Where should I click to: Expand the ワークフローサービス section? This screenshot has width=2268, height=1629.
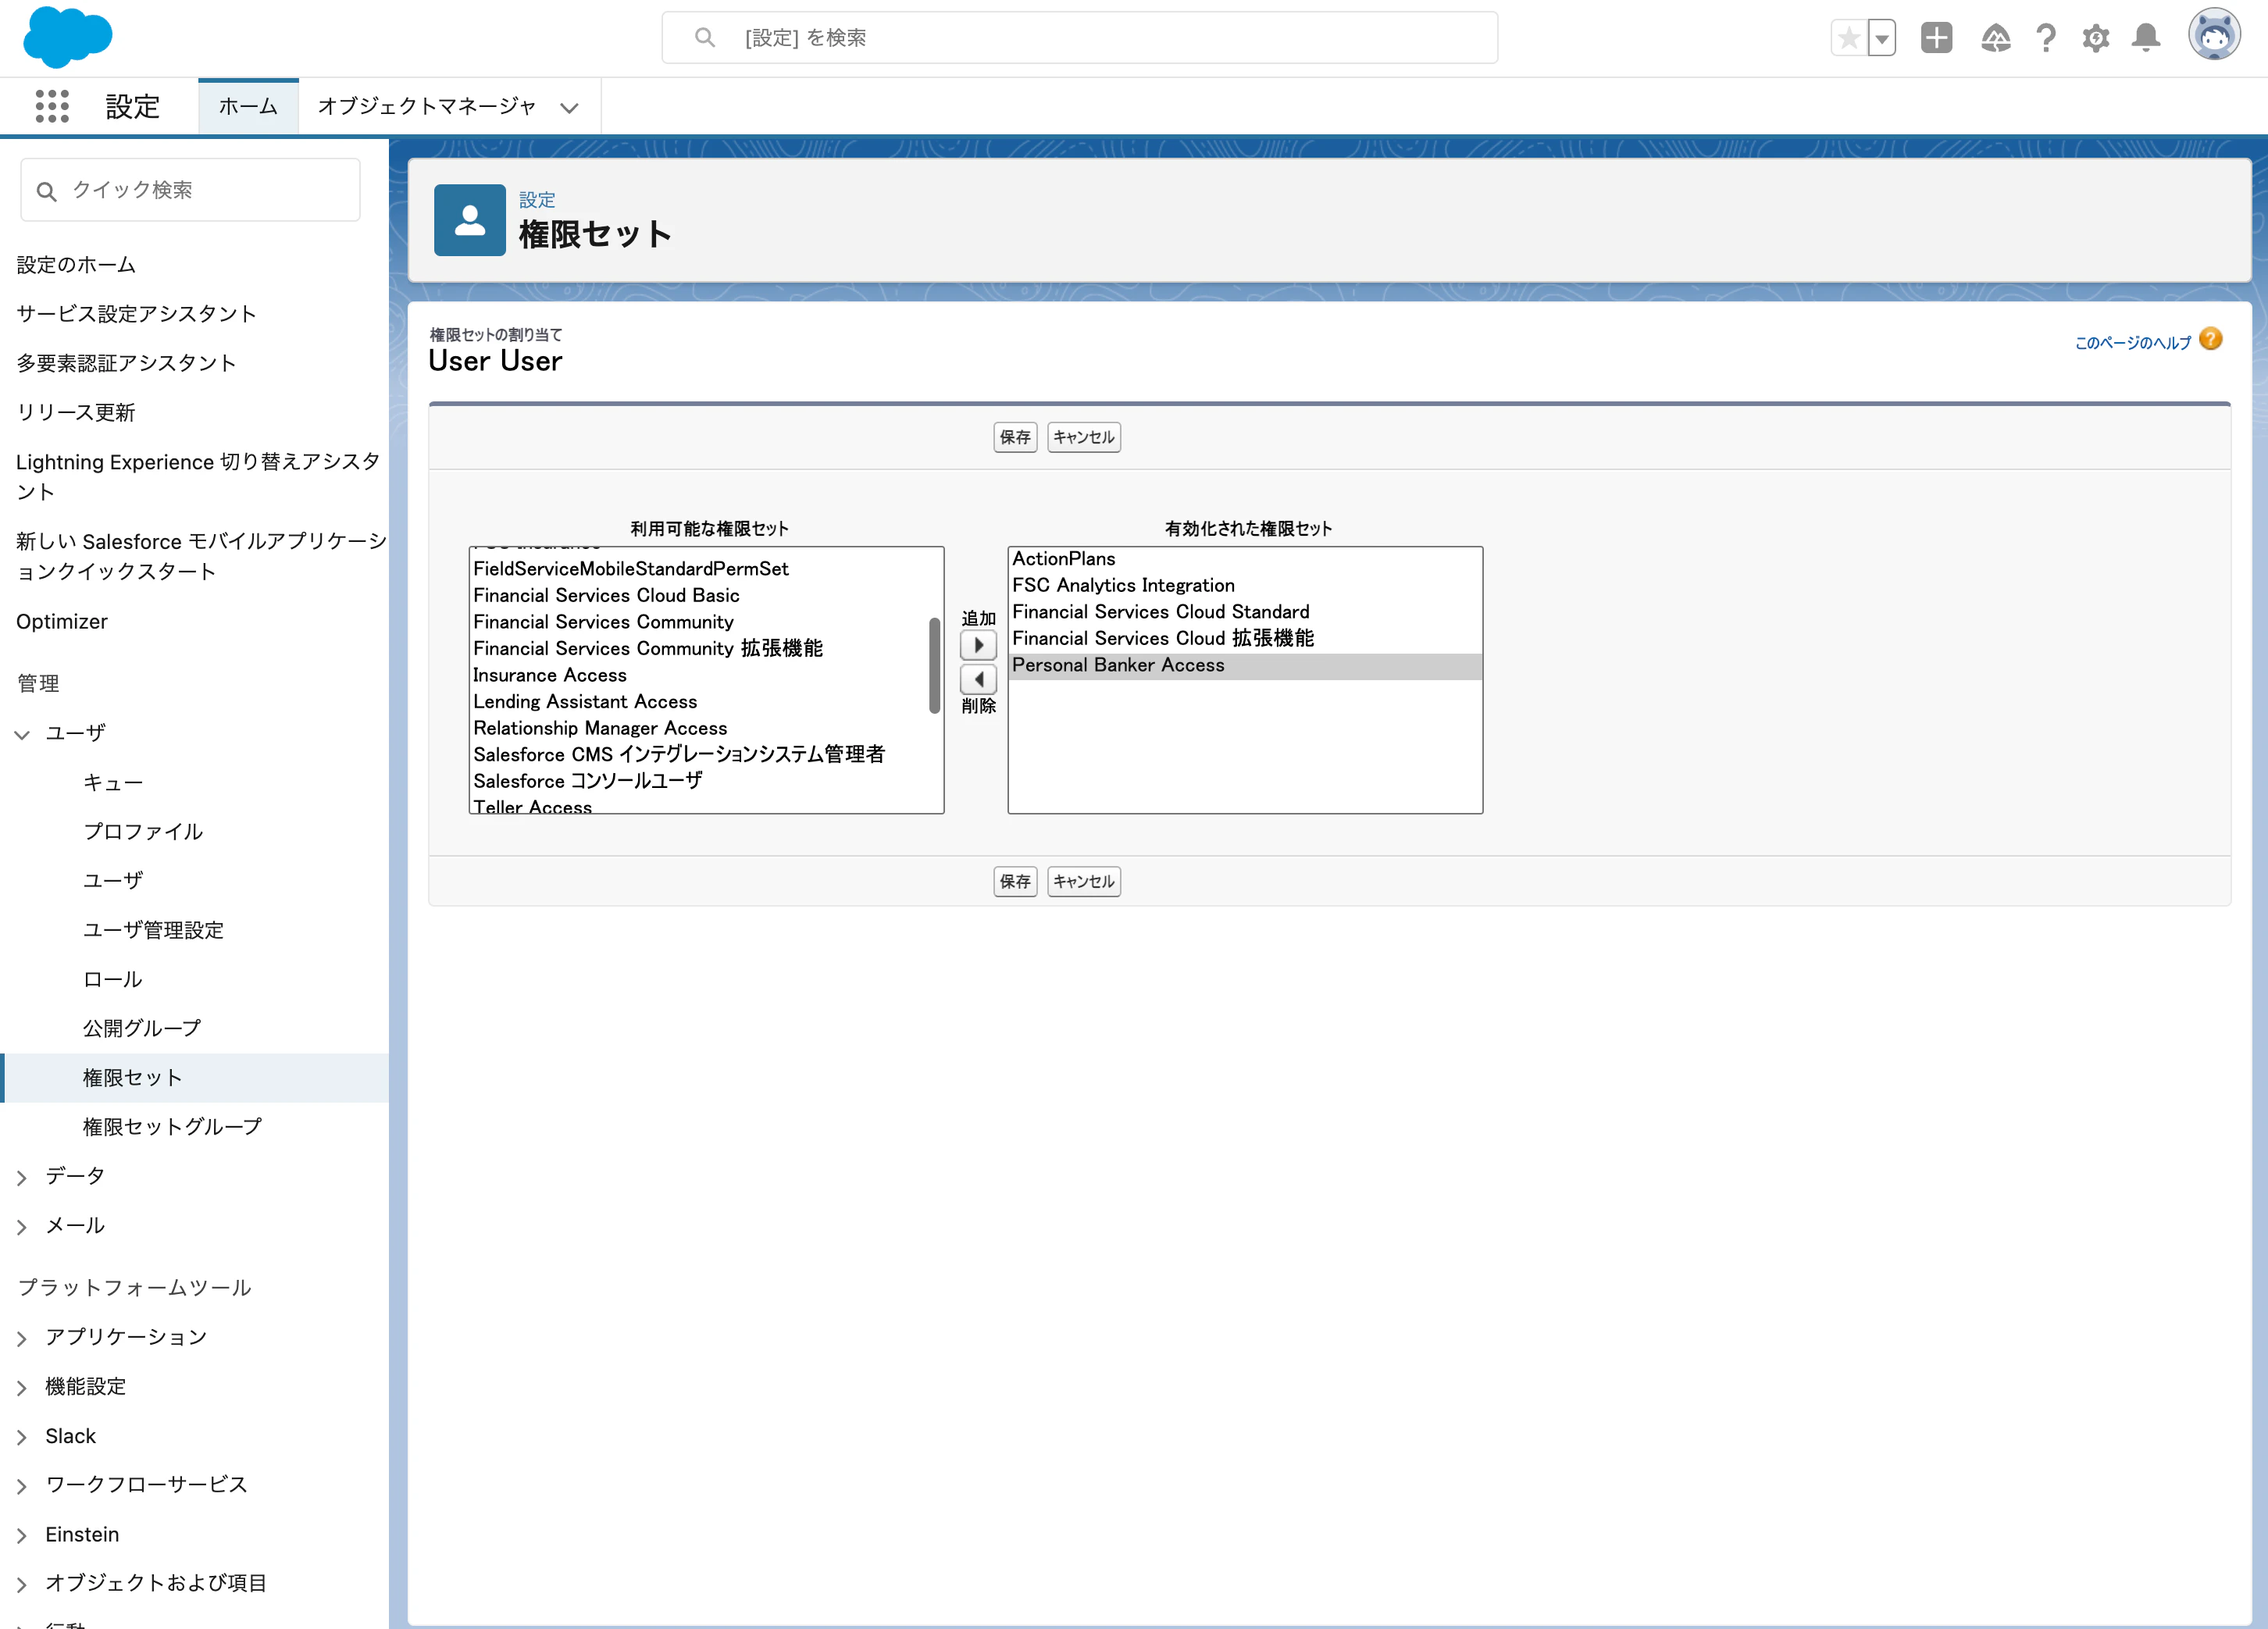pos(22,1487)
